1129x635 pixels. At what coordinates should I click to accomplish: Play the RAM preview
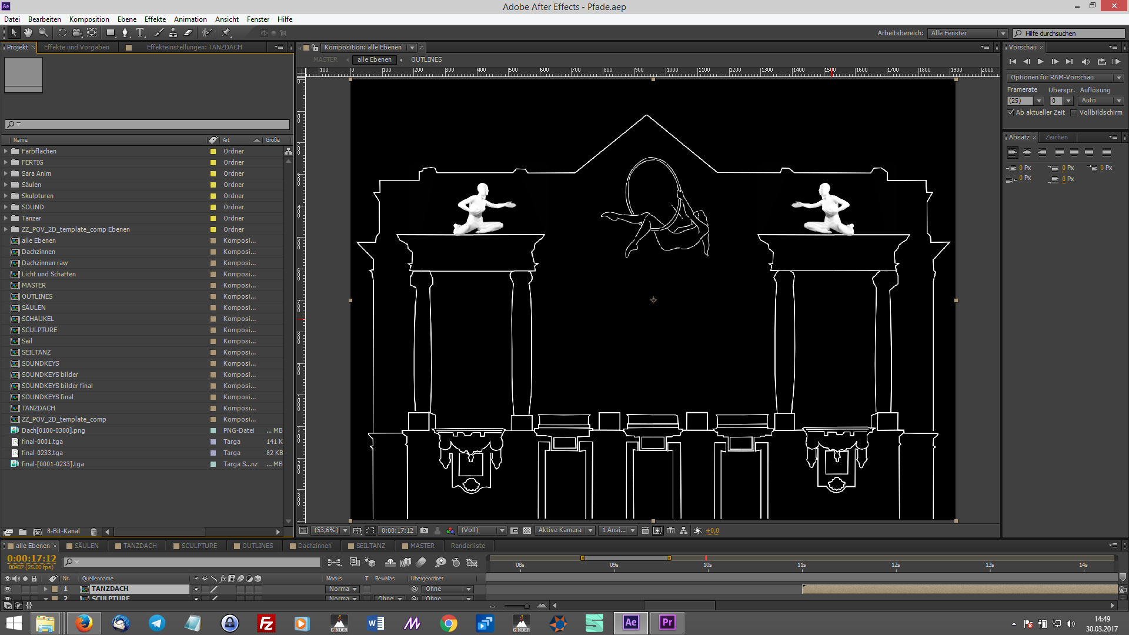tap(1116, 61)
